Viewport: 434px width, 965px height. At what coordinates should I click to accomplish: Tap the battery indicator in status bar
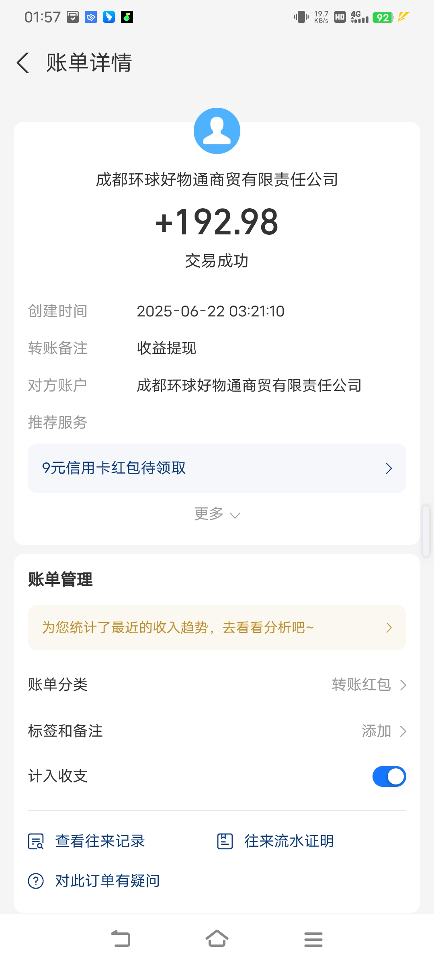click(x=383, y=17)
